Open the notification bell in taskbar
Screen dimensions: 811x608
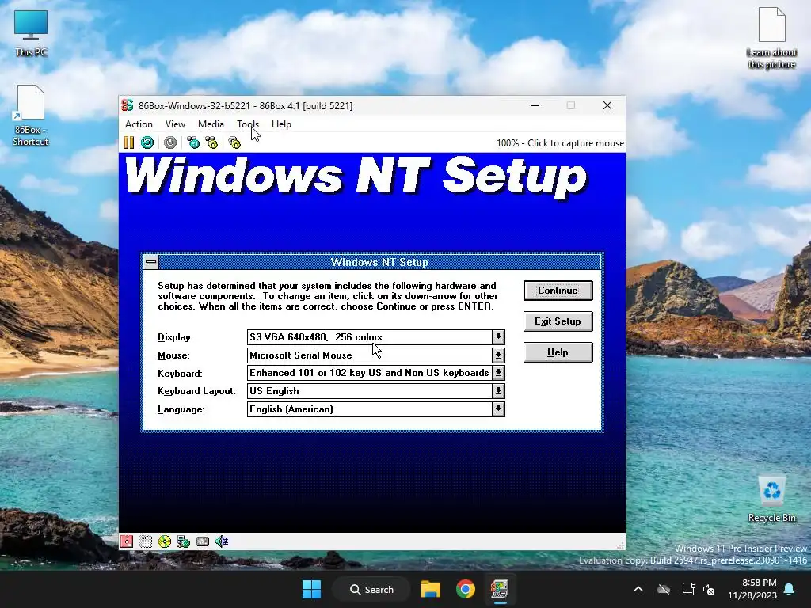pos(790,589)
